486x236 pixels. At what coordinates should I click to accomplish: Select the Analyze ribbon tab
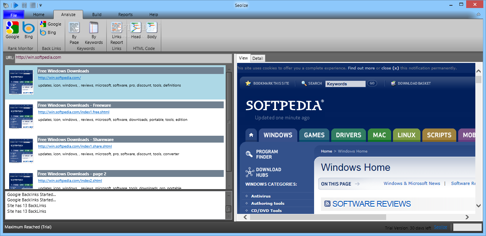68,14
